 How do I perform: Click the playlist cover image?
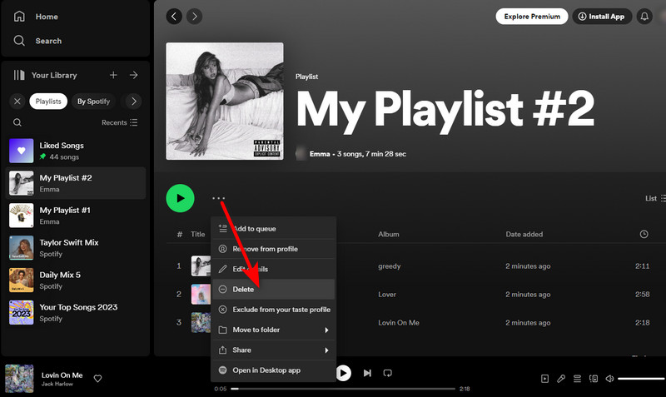click(x=225, y=101)
